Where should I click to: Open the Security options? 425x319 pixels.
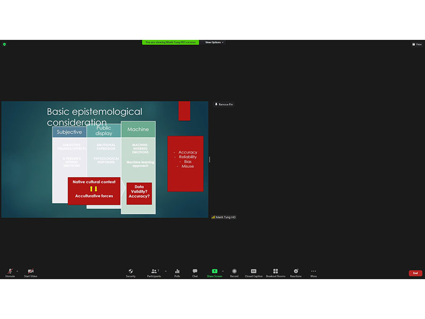tap(131, 272)
